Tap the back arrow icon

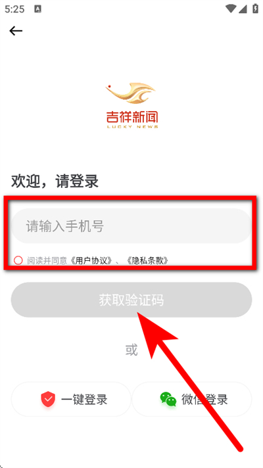[16, 31]
